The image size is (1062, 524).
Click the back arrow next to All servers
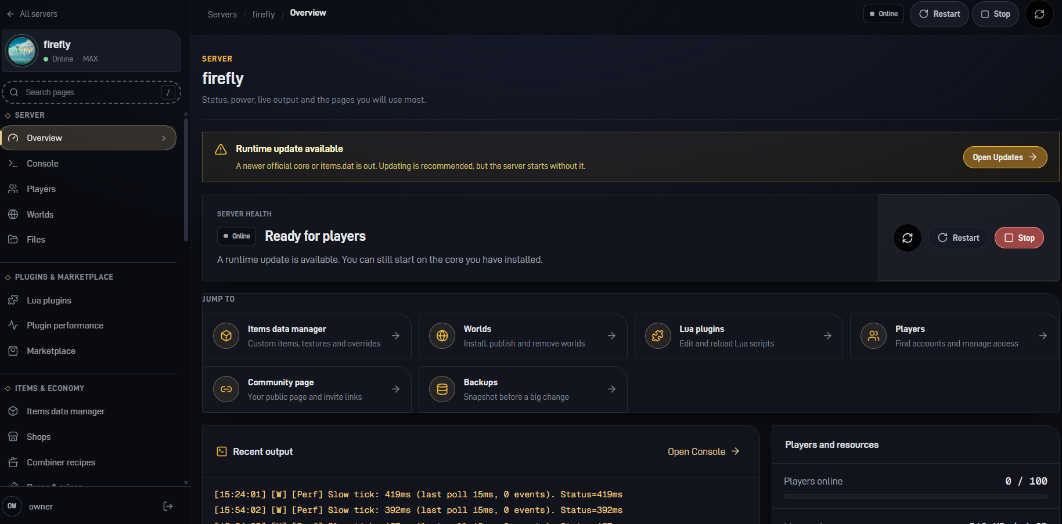click(10, 14)
